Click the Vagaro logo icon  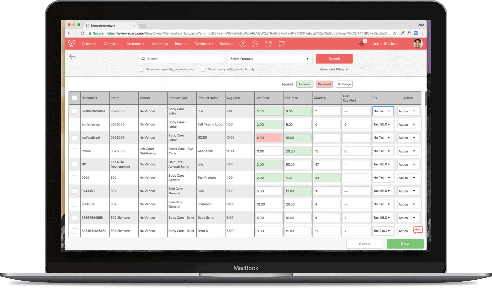[71, 44]
